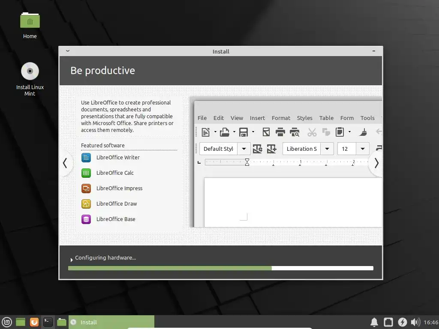
Task: Click Table menu in slideshow image
Action: pos(326,118)
